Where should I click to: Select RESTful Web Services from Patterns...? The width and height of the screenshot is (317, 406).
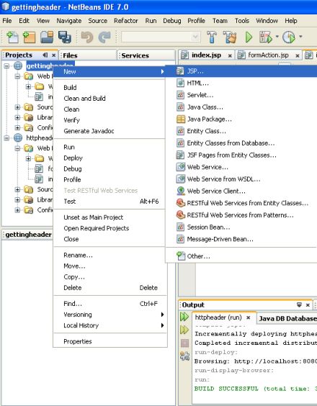(x=241, y=215)
